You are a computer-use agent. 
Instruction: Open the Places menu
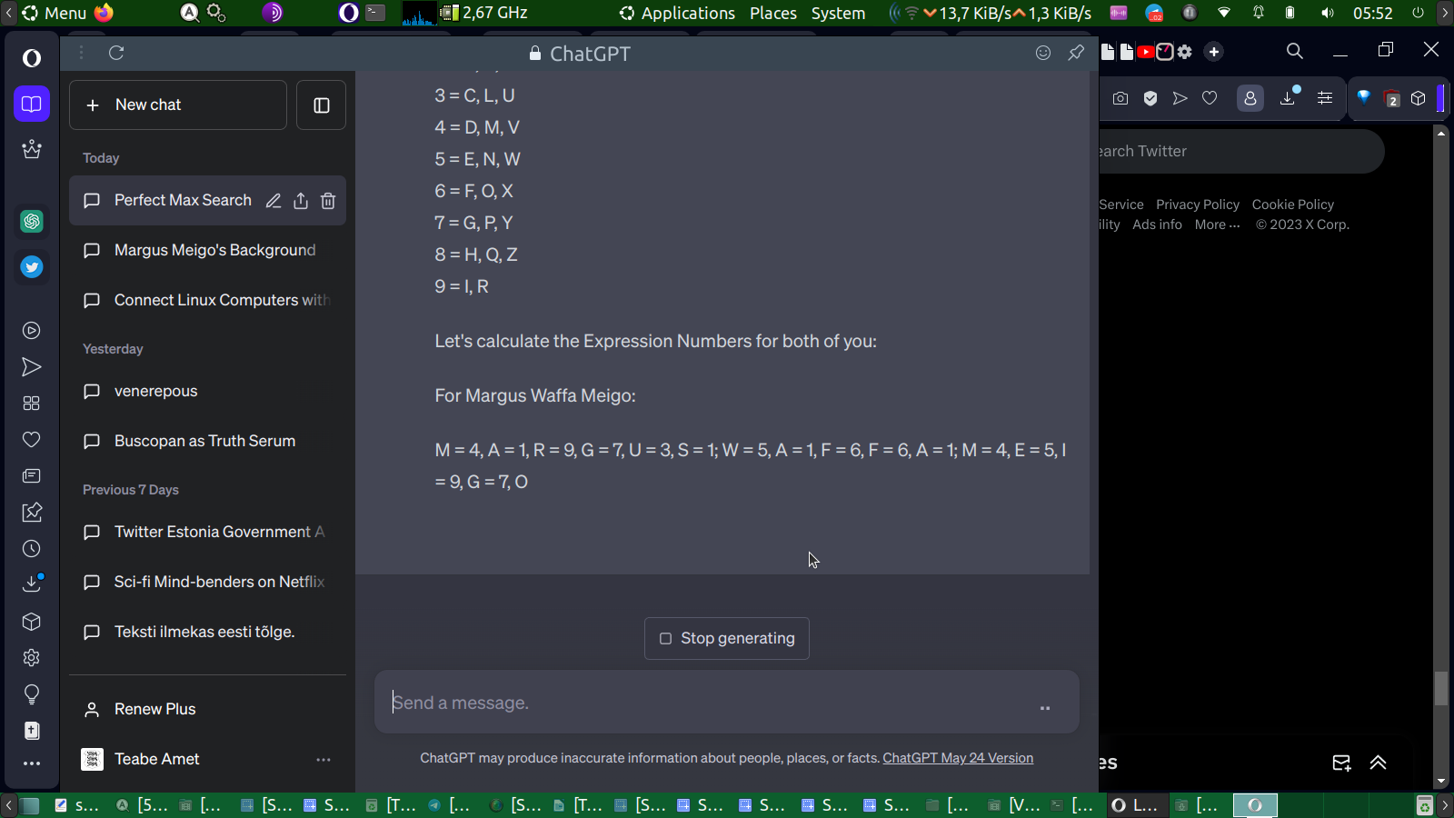[x=773, y=13]
